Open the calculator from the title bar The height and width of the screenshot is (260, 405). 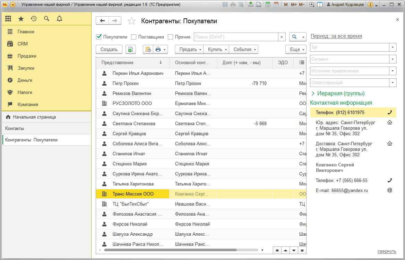pos(268,5)
